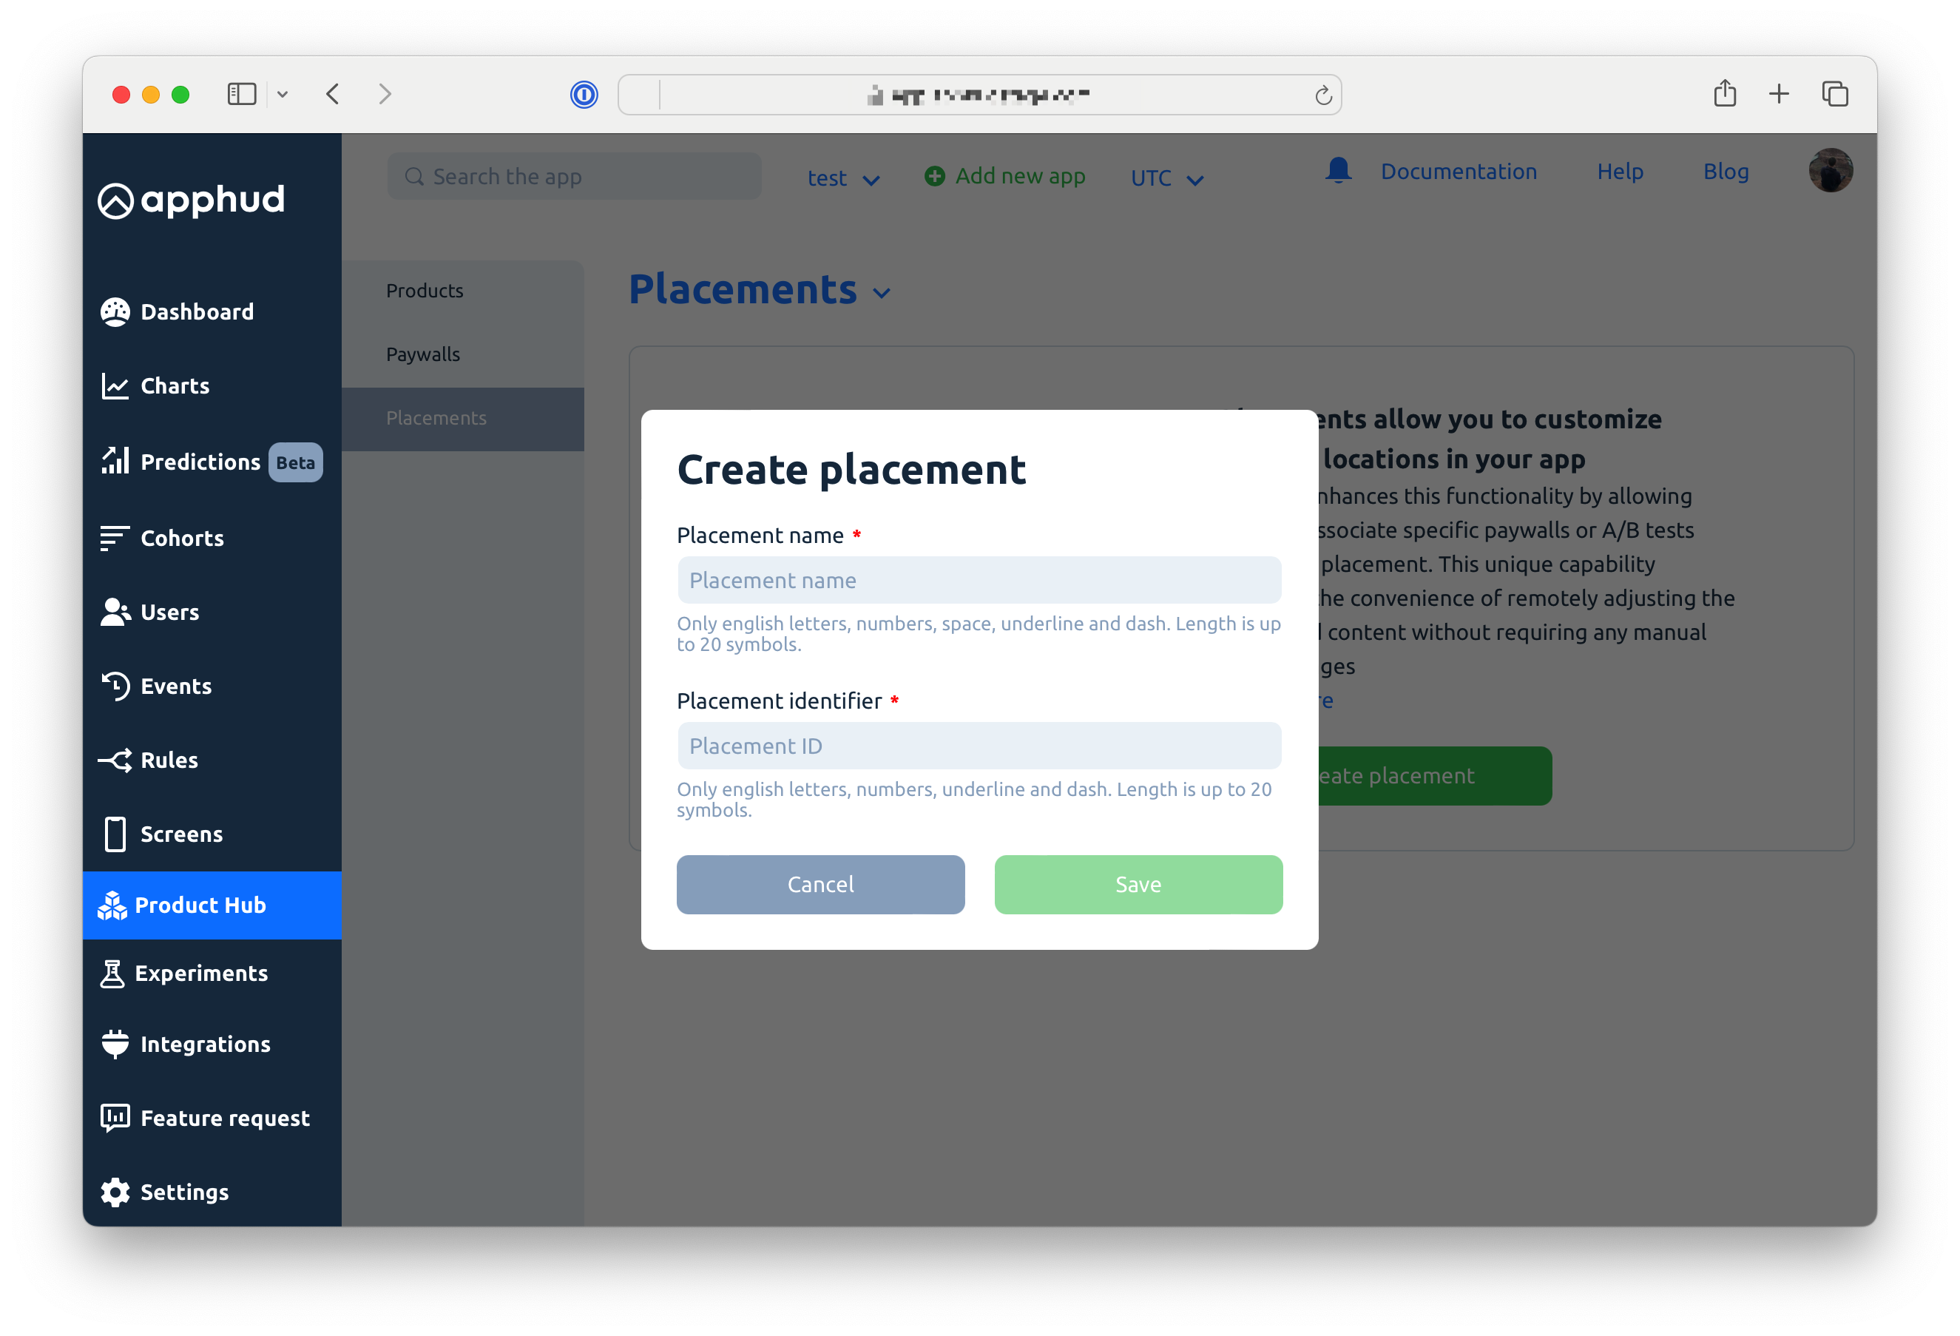This screenshot has height=1336, width=1960.
Task: Expand the Placements heading dropdown
Action: pos(882,294)
